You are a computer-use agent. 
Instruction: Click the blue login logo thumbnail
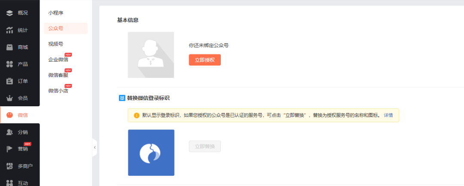pyautogui.click(x=151, y=153)
